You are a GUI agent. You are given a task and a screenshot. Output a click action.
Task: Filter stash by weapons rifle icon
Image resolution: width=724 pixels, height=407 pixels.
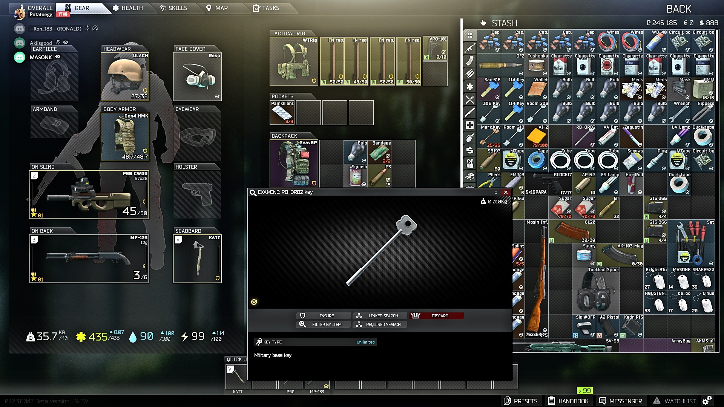pyautogui.click(x=470, y=49)
